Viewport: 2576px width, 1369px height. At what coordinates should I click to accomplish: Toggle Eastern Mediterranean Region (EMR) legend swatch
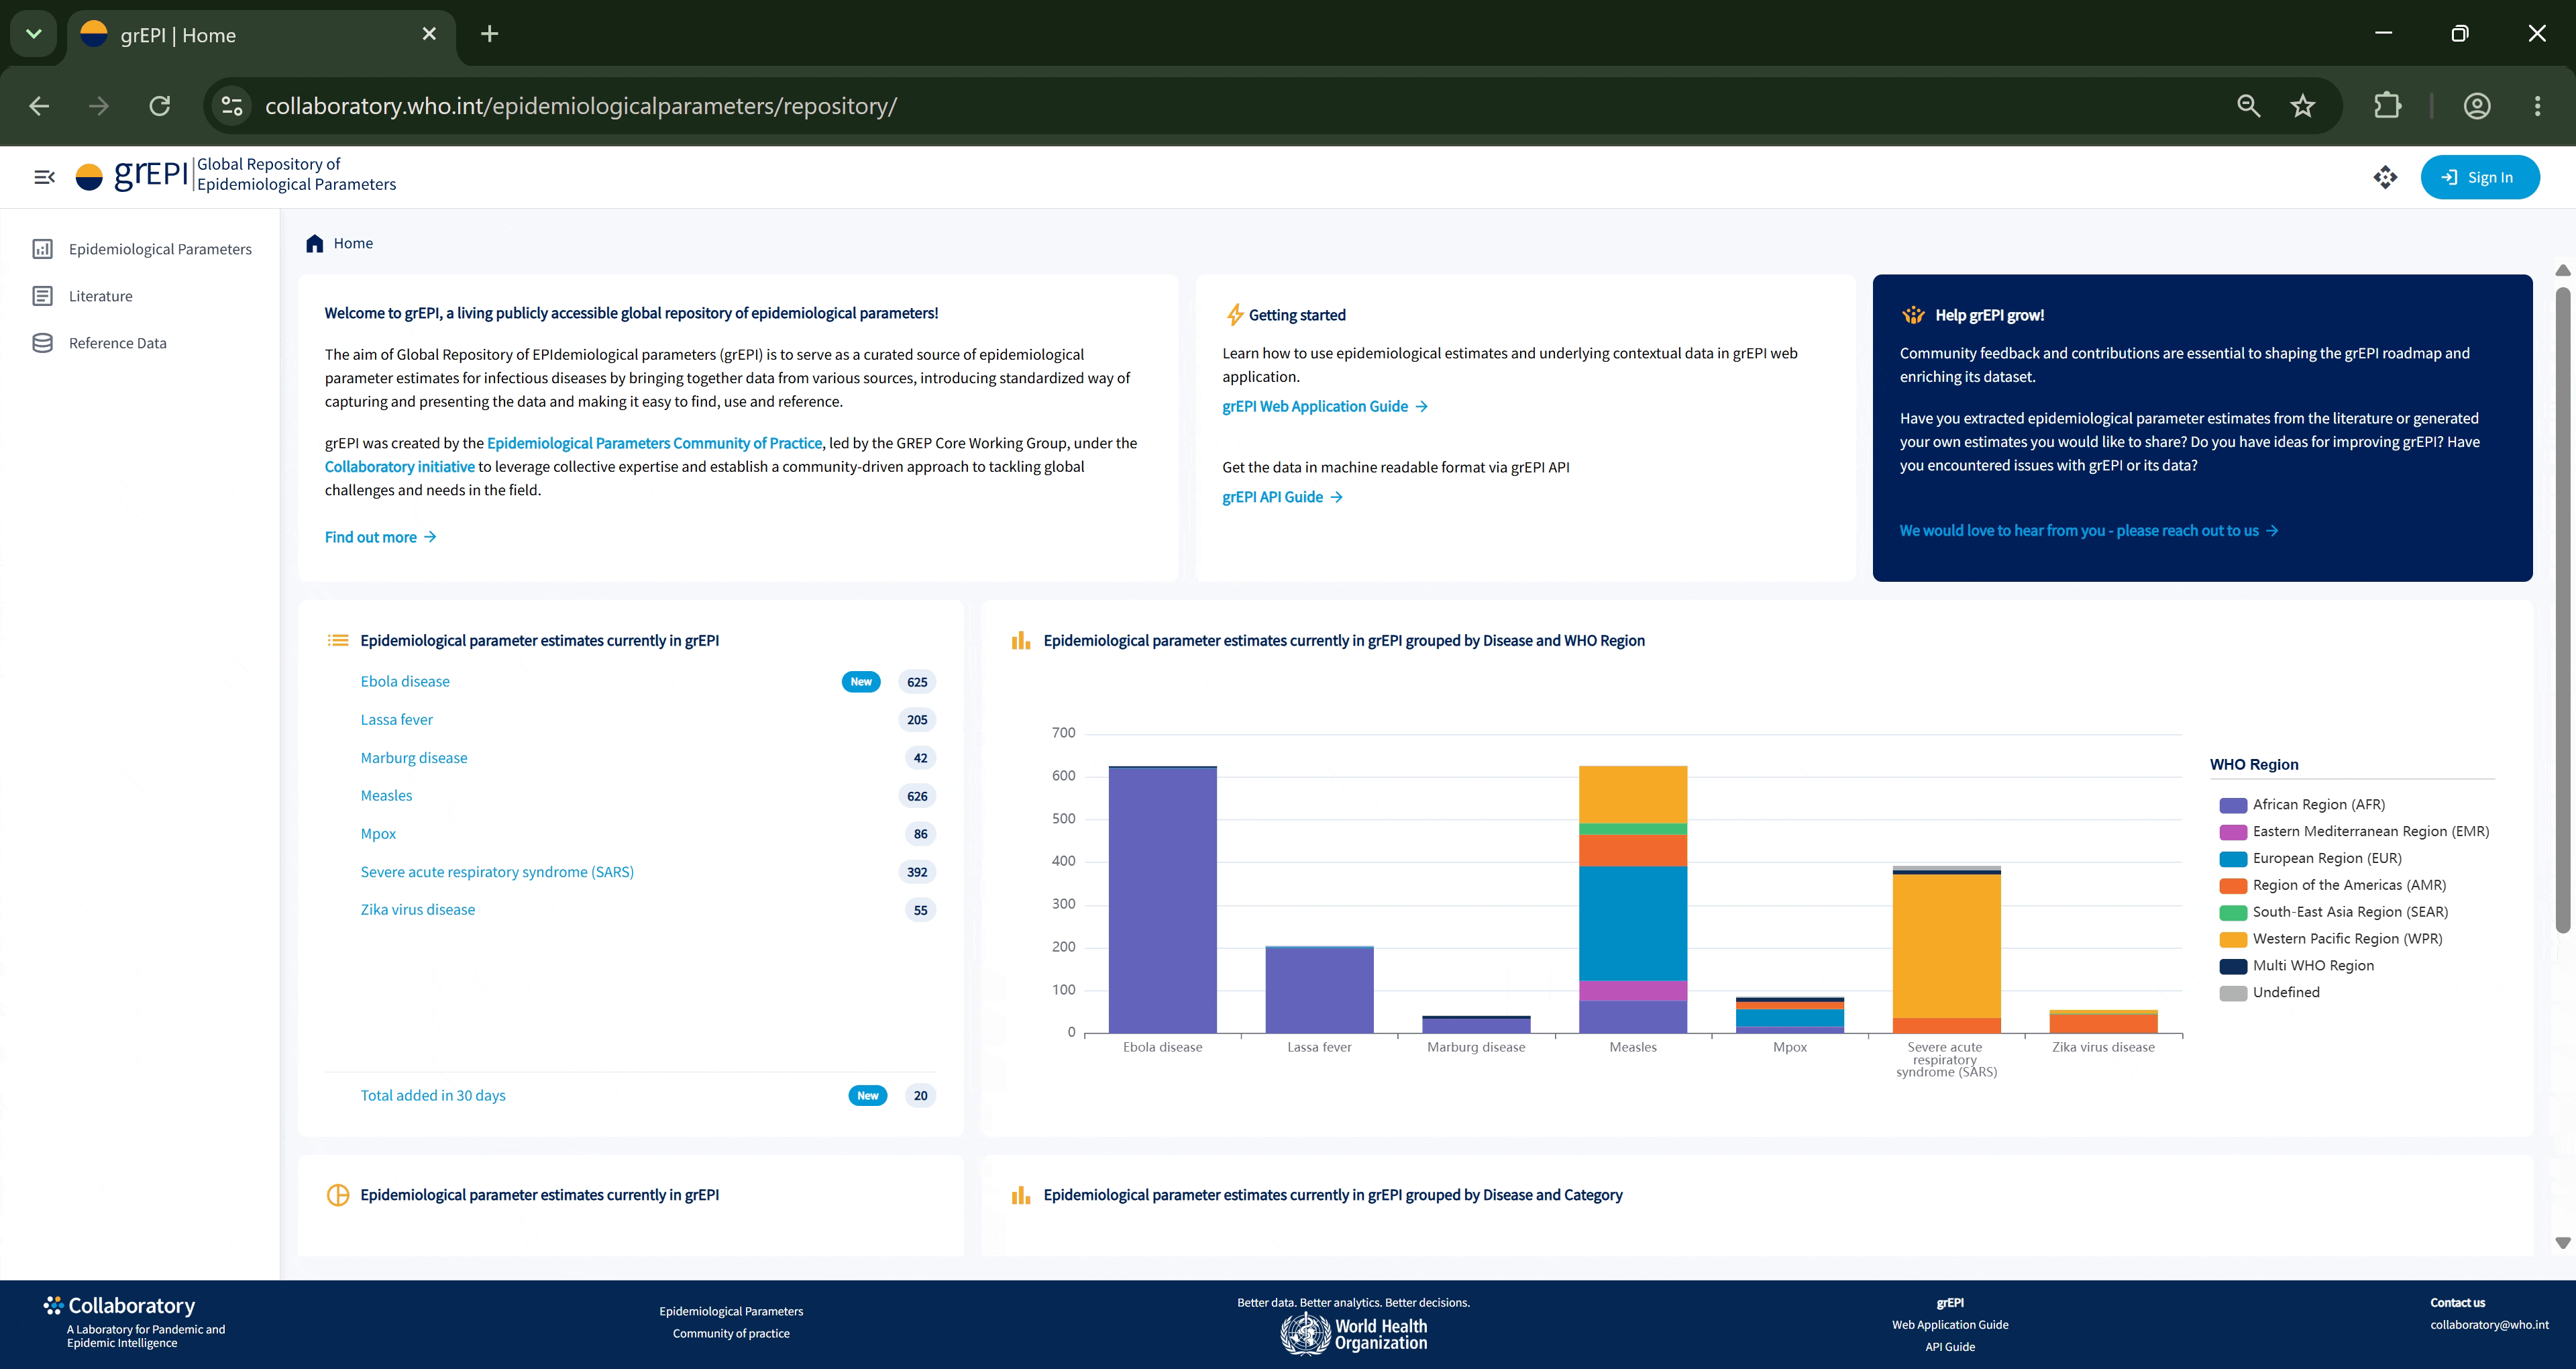coord(2233,833)
